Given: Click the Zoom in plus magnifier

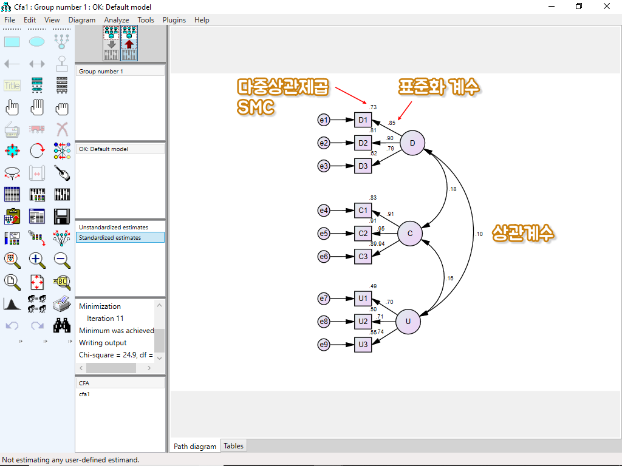Looking at the screenshot, I should pyautogui.click(x=37, y=260).
